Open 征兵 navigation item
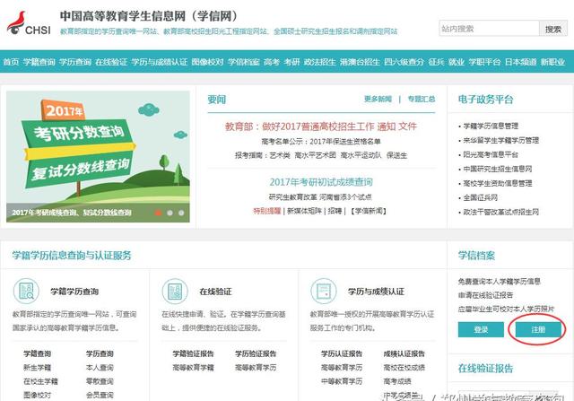 (x=437, y=62)
